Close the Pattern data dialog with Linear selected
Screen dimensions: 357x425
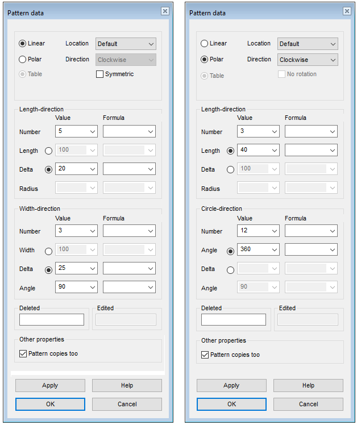point(165,11)
